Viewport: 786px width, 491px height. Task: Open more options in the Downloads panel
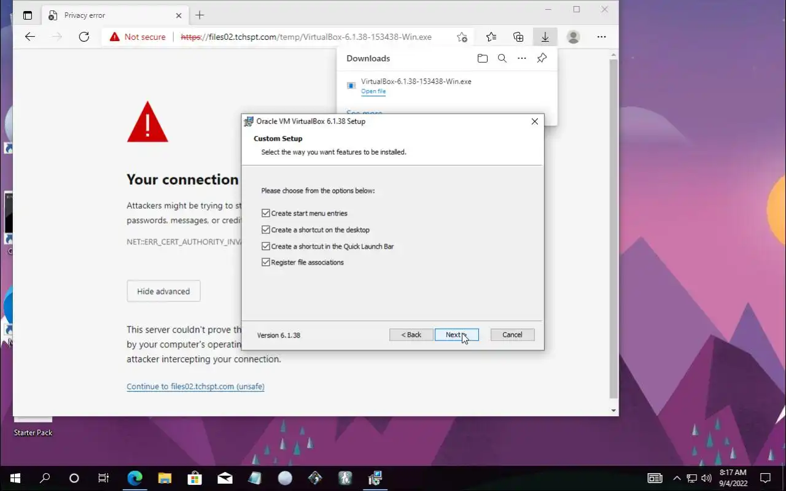tap(522, 58)
